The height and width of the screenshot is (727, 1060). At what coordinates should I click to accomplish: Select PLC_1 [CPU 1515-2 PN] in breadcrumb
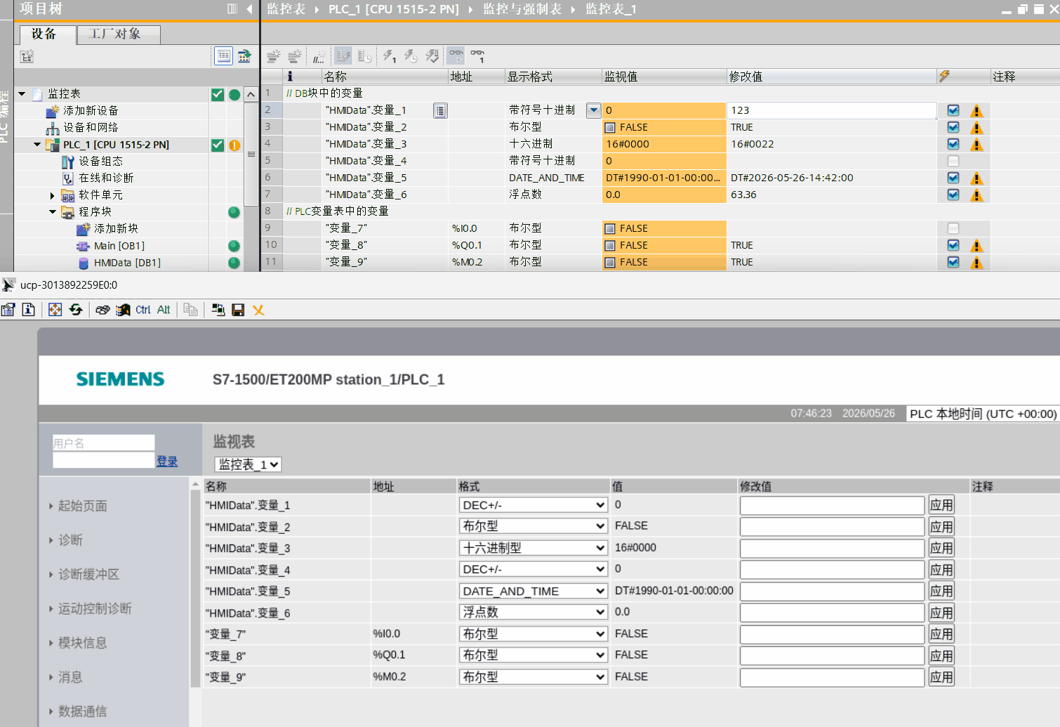pyautogui.click(x=394, y=9)
